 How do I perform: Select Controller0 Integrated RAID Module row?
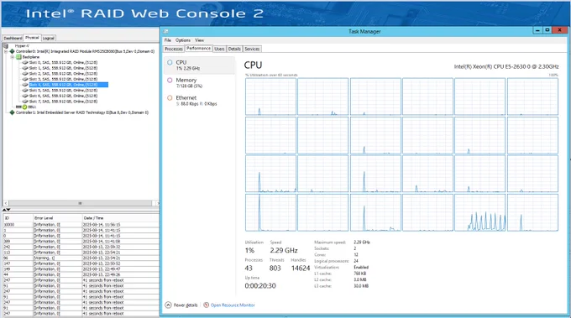pos(85,52)
